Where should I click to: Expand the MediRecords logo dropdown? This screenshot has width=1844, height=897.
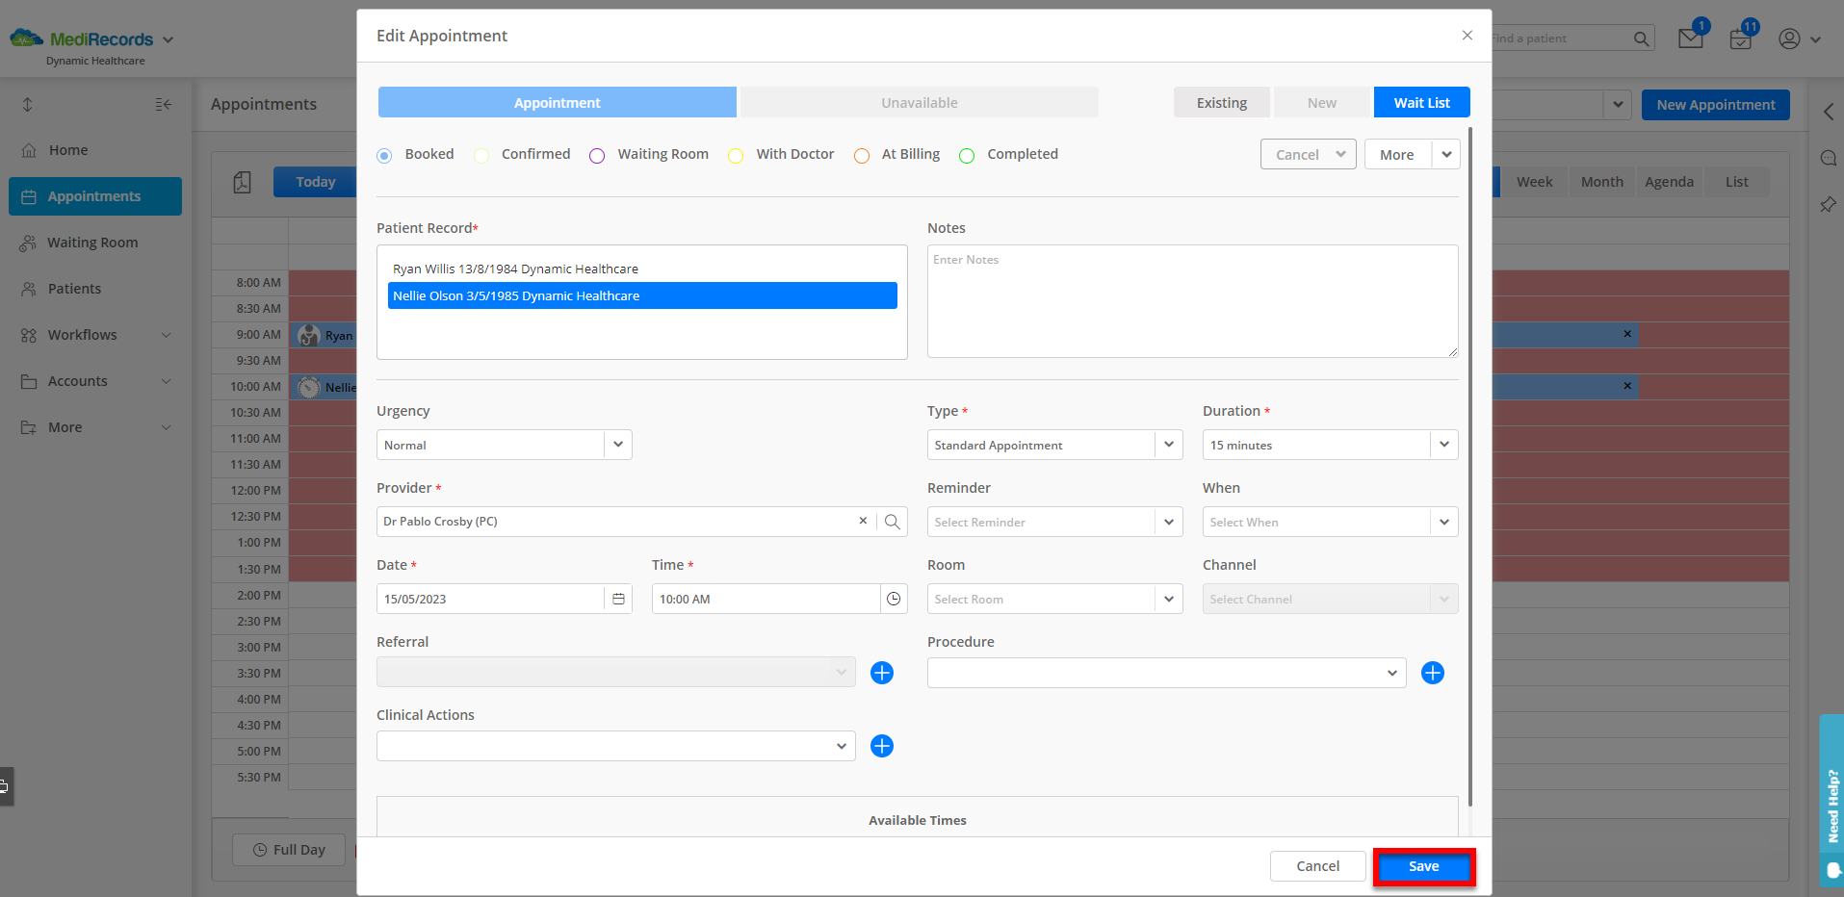(x=168, y=39)
